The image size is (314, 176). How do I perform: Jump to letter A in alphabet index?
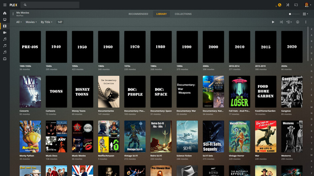(x=311, y=35)
